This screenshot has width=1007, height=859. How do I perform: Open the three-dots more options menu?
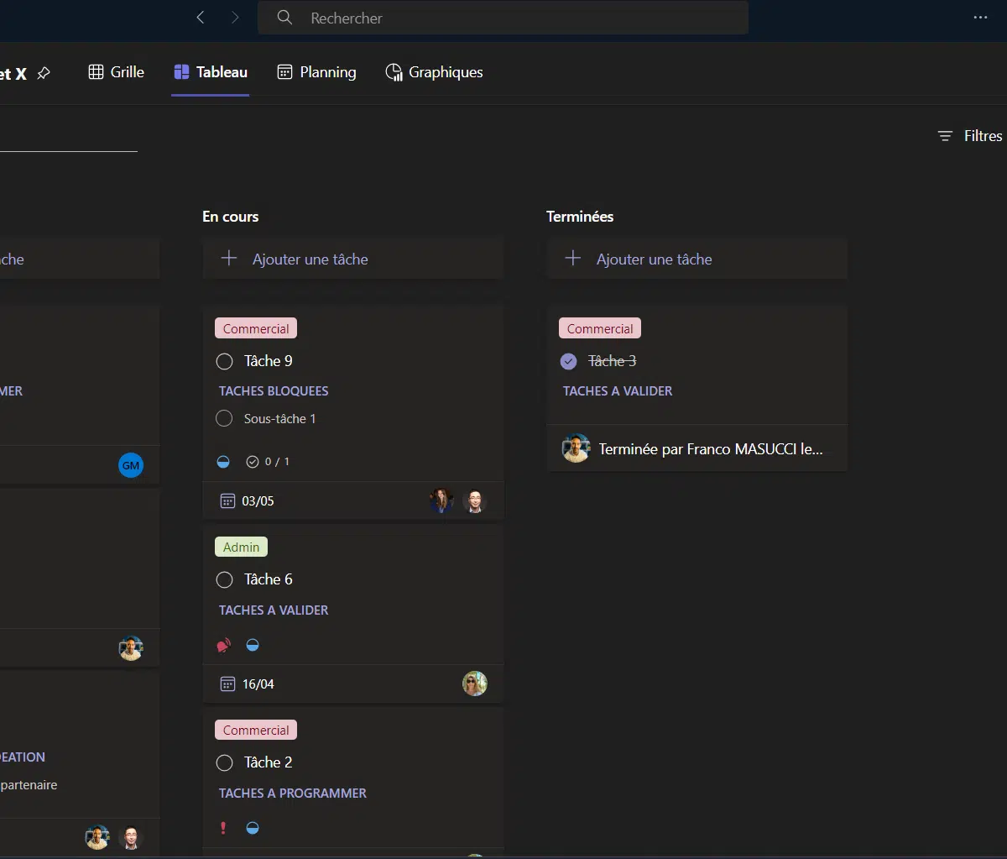point(980,18)
